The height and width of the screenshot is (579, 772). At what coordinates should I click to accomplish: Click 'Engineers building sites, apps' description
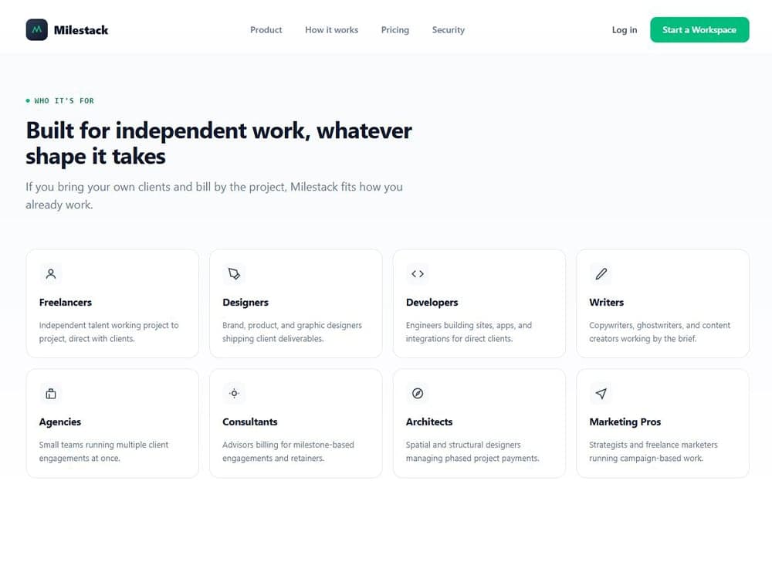click(469, 332)
